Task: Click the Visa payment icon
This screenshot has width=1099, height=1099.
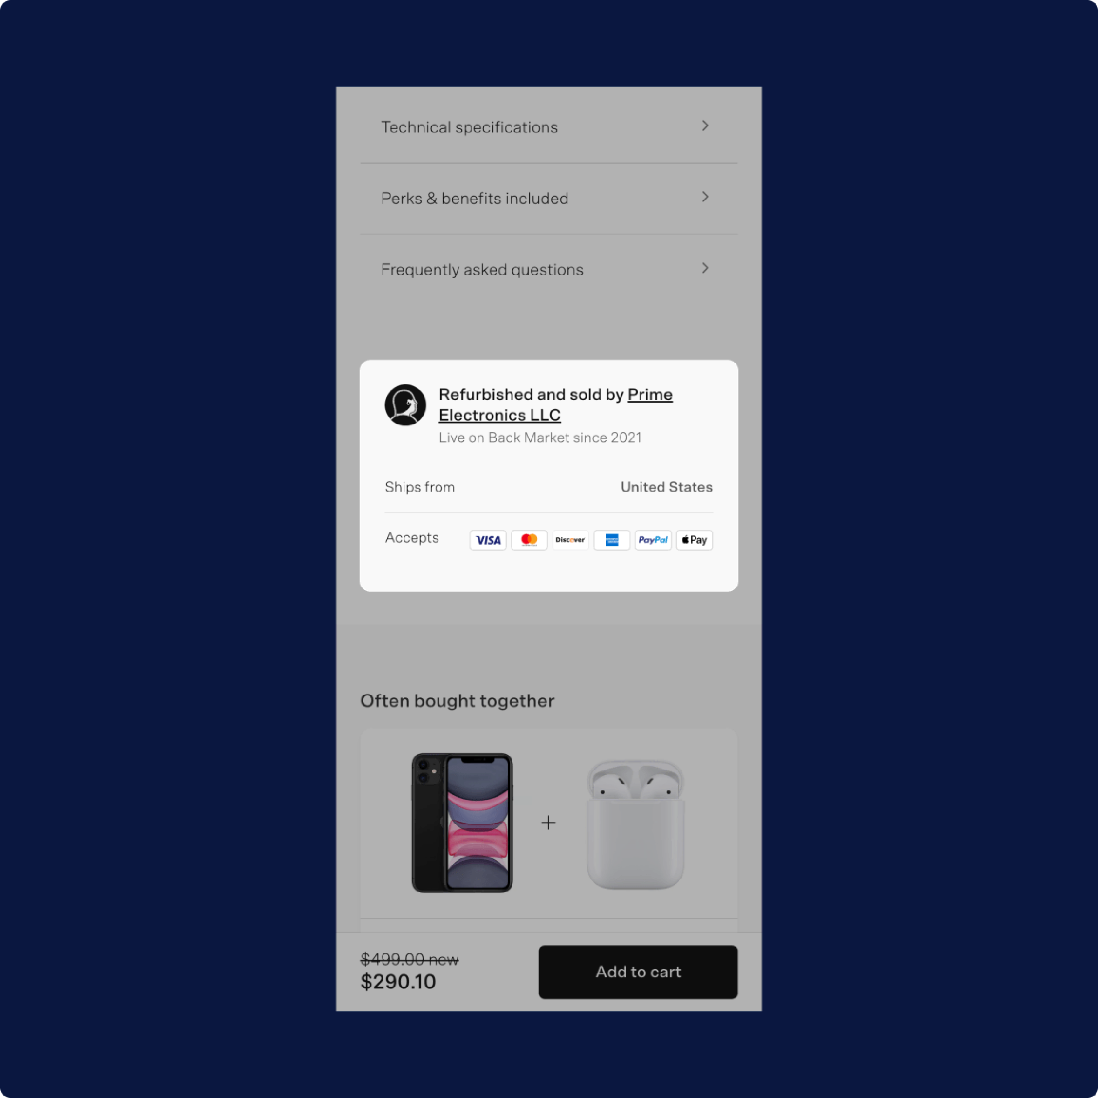Action: [486, 539]
